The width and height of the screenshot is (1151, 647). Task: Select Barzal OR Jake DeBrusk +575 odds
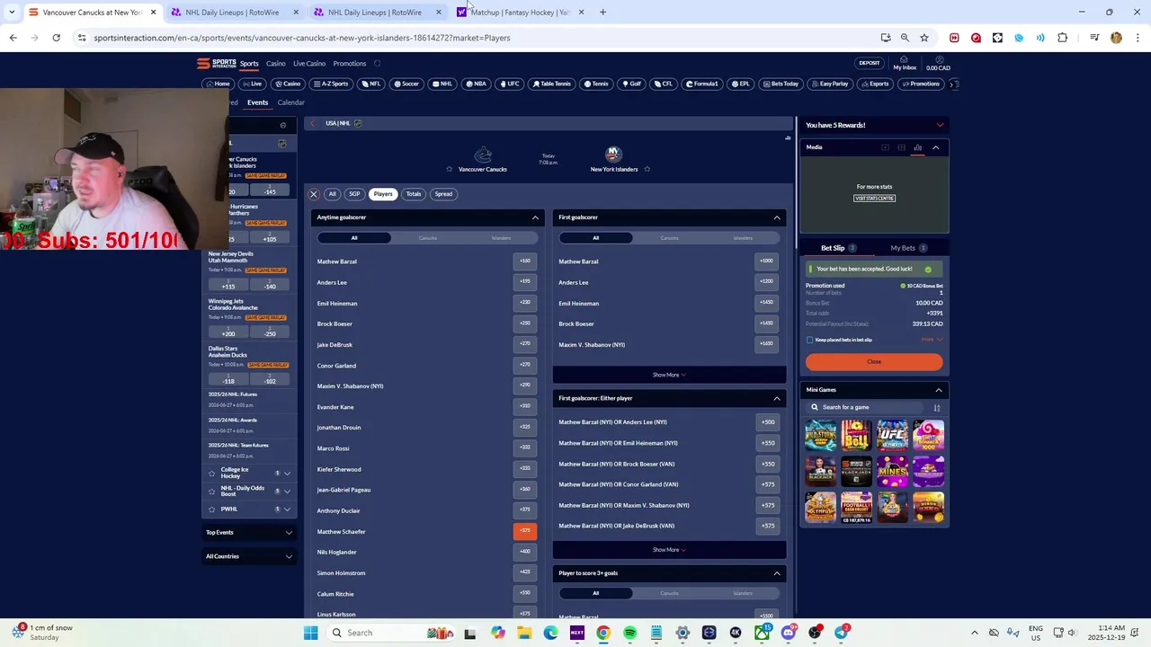click(767, 526)
